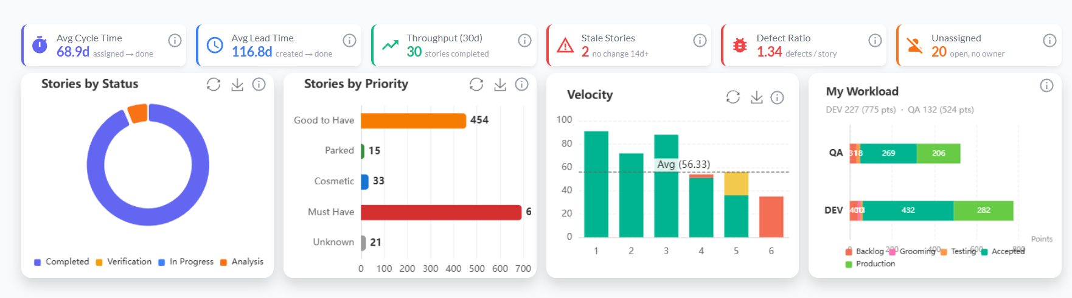This screenshot has width=1072, height=298.
Task: Refresh the Stories by Priority chart
Action: [x=476, y=85]
